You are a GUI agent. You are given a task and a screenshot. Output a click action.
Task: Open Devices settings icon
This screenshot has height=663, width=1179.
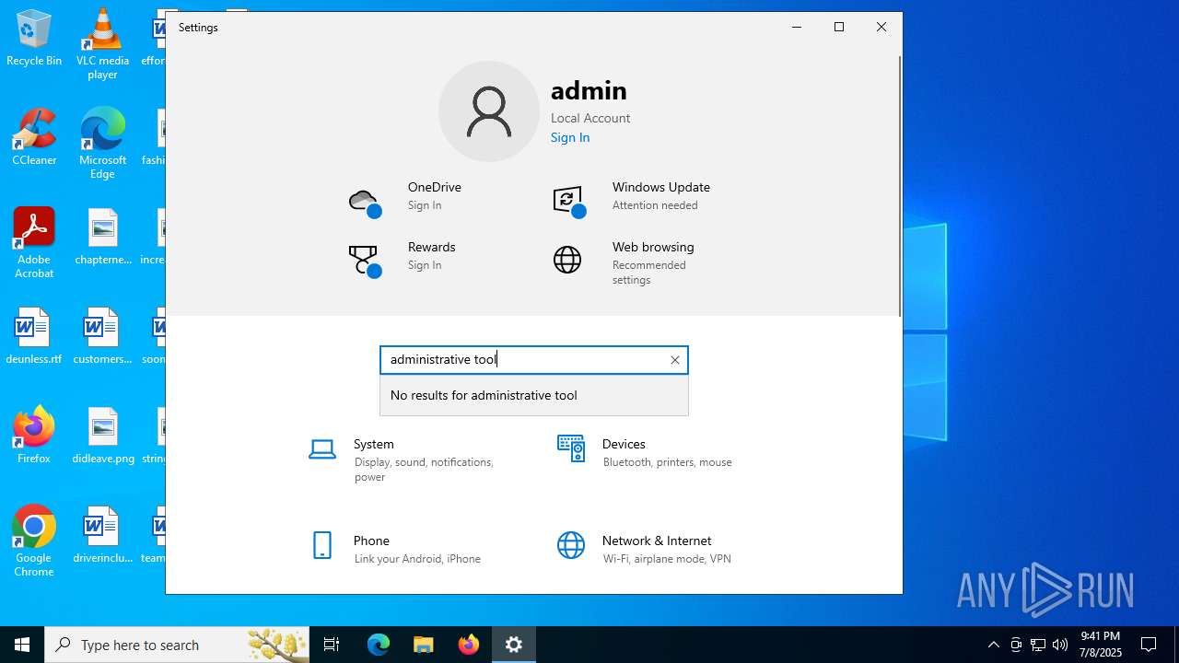click(x=571, y=448)
